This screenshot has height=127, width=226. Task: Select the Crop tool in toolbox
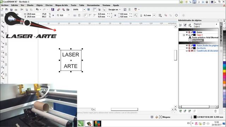point(2,31)
